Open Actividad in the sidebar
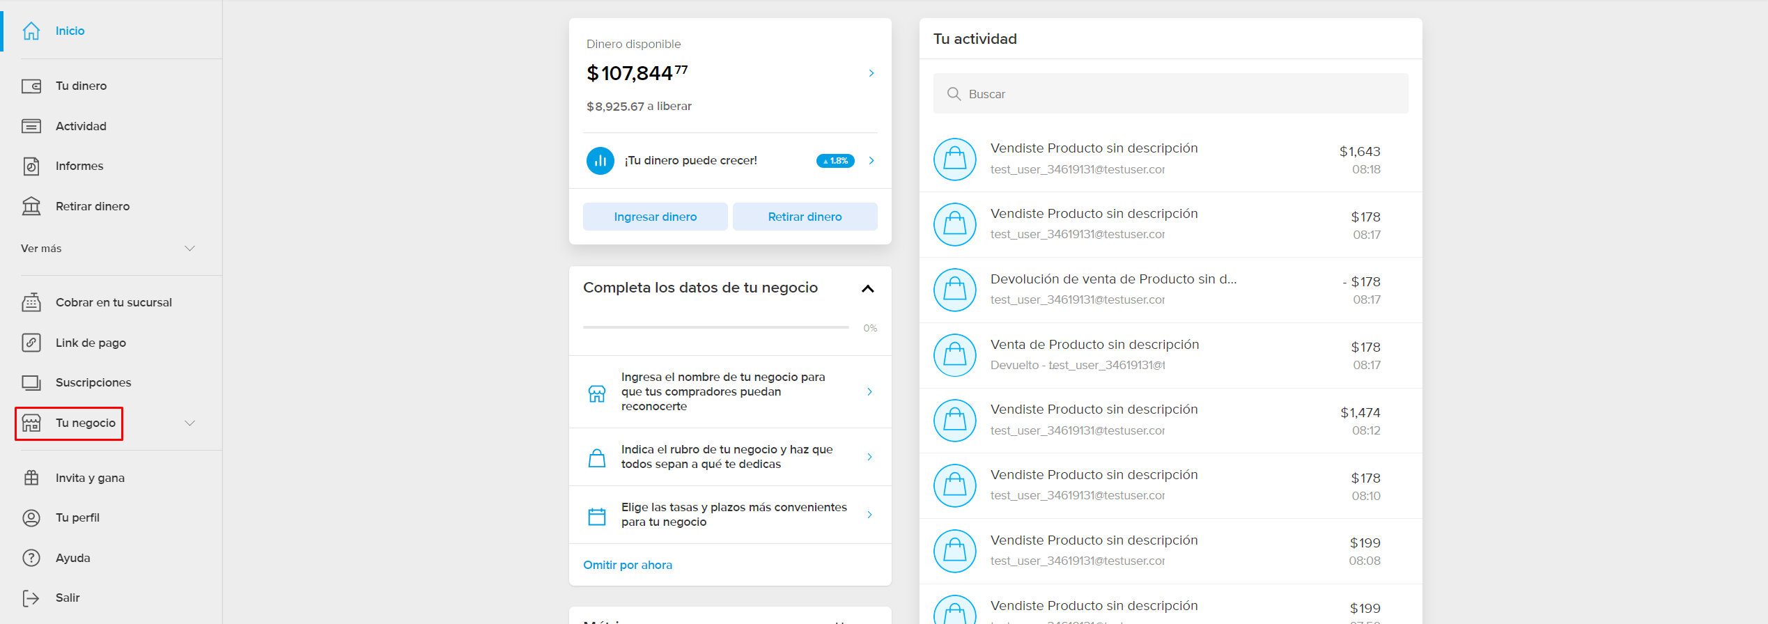Image resolution: width=1768 pixels, height=624 pixels. click(x=81, y=126)
